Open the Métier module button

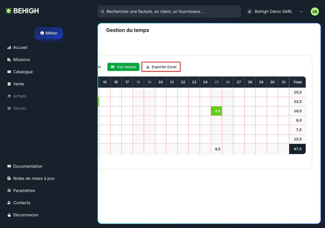(x=49, y=33)
